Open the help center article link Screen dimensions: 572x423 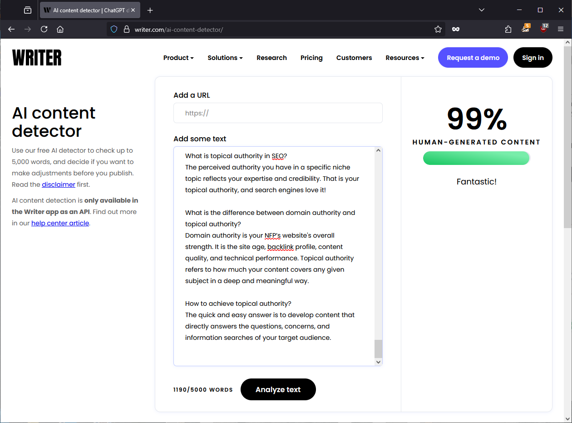click(x=60, y=223)
